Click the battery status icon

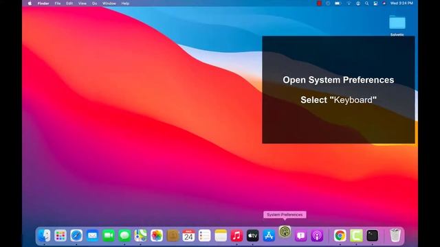tap(338, 3)
